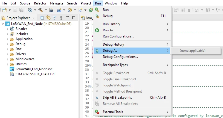Close the Project Explorer tab
This screenshot has width=223, height=118.
[x=33, y=18]
